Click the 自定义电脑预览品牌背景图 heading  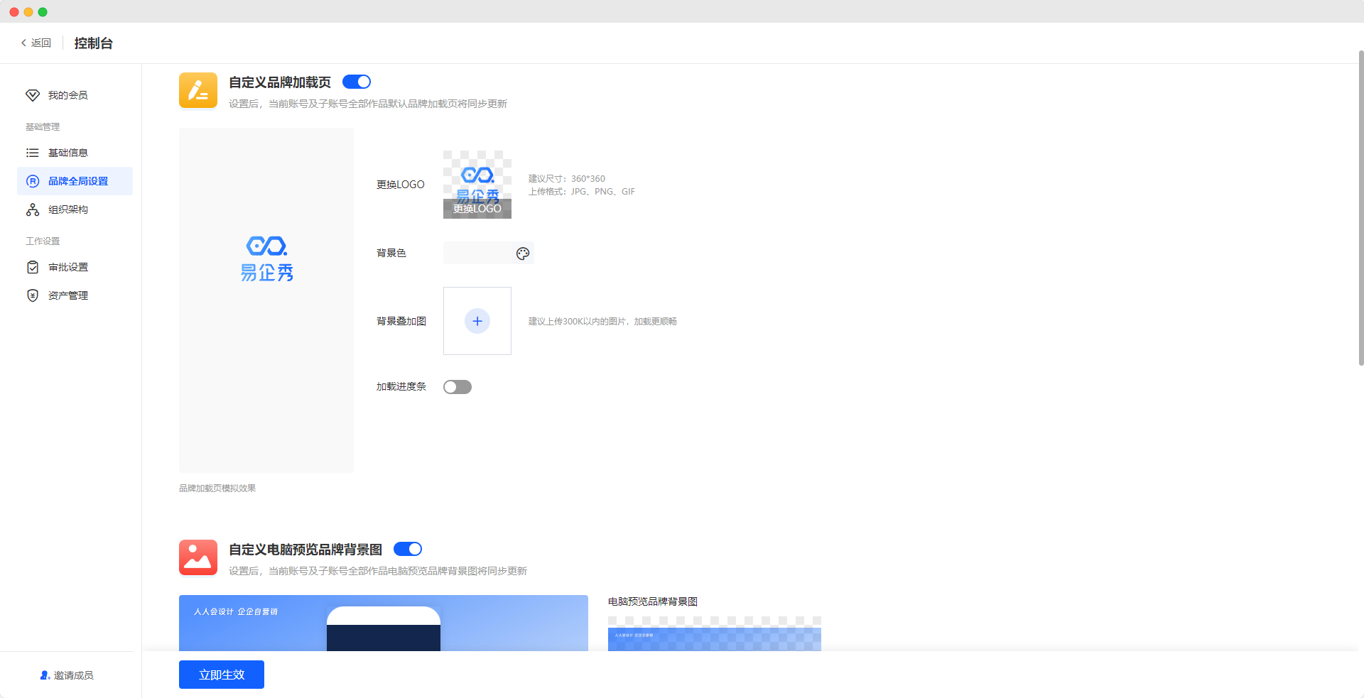coord(305,550)
